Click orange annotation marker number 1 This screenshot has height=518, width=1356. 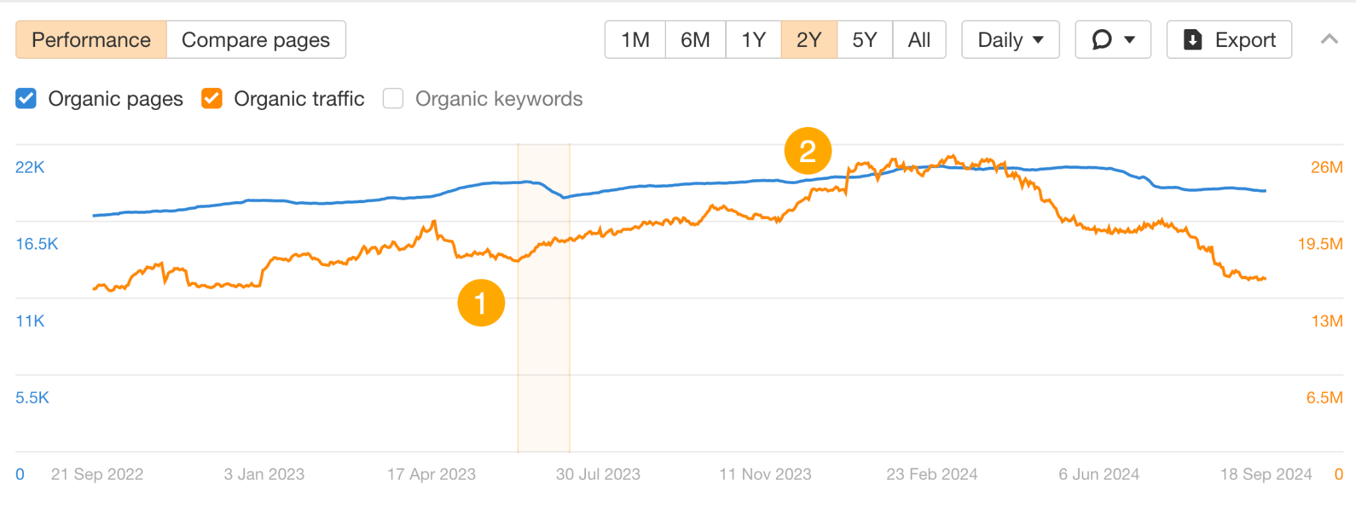click(481, 303)
